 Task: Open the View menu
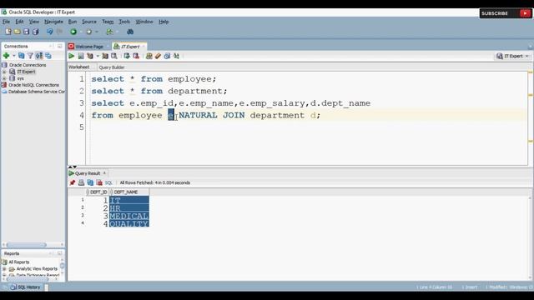[33, 22]
